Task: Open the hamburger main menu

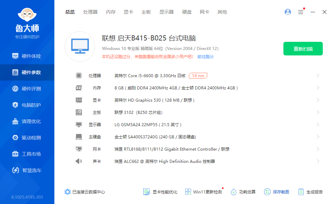Action: pyautogui.click(x=301, y=12)
